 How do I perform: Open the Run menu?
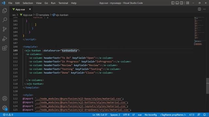(53, 3)
